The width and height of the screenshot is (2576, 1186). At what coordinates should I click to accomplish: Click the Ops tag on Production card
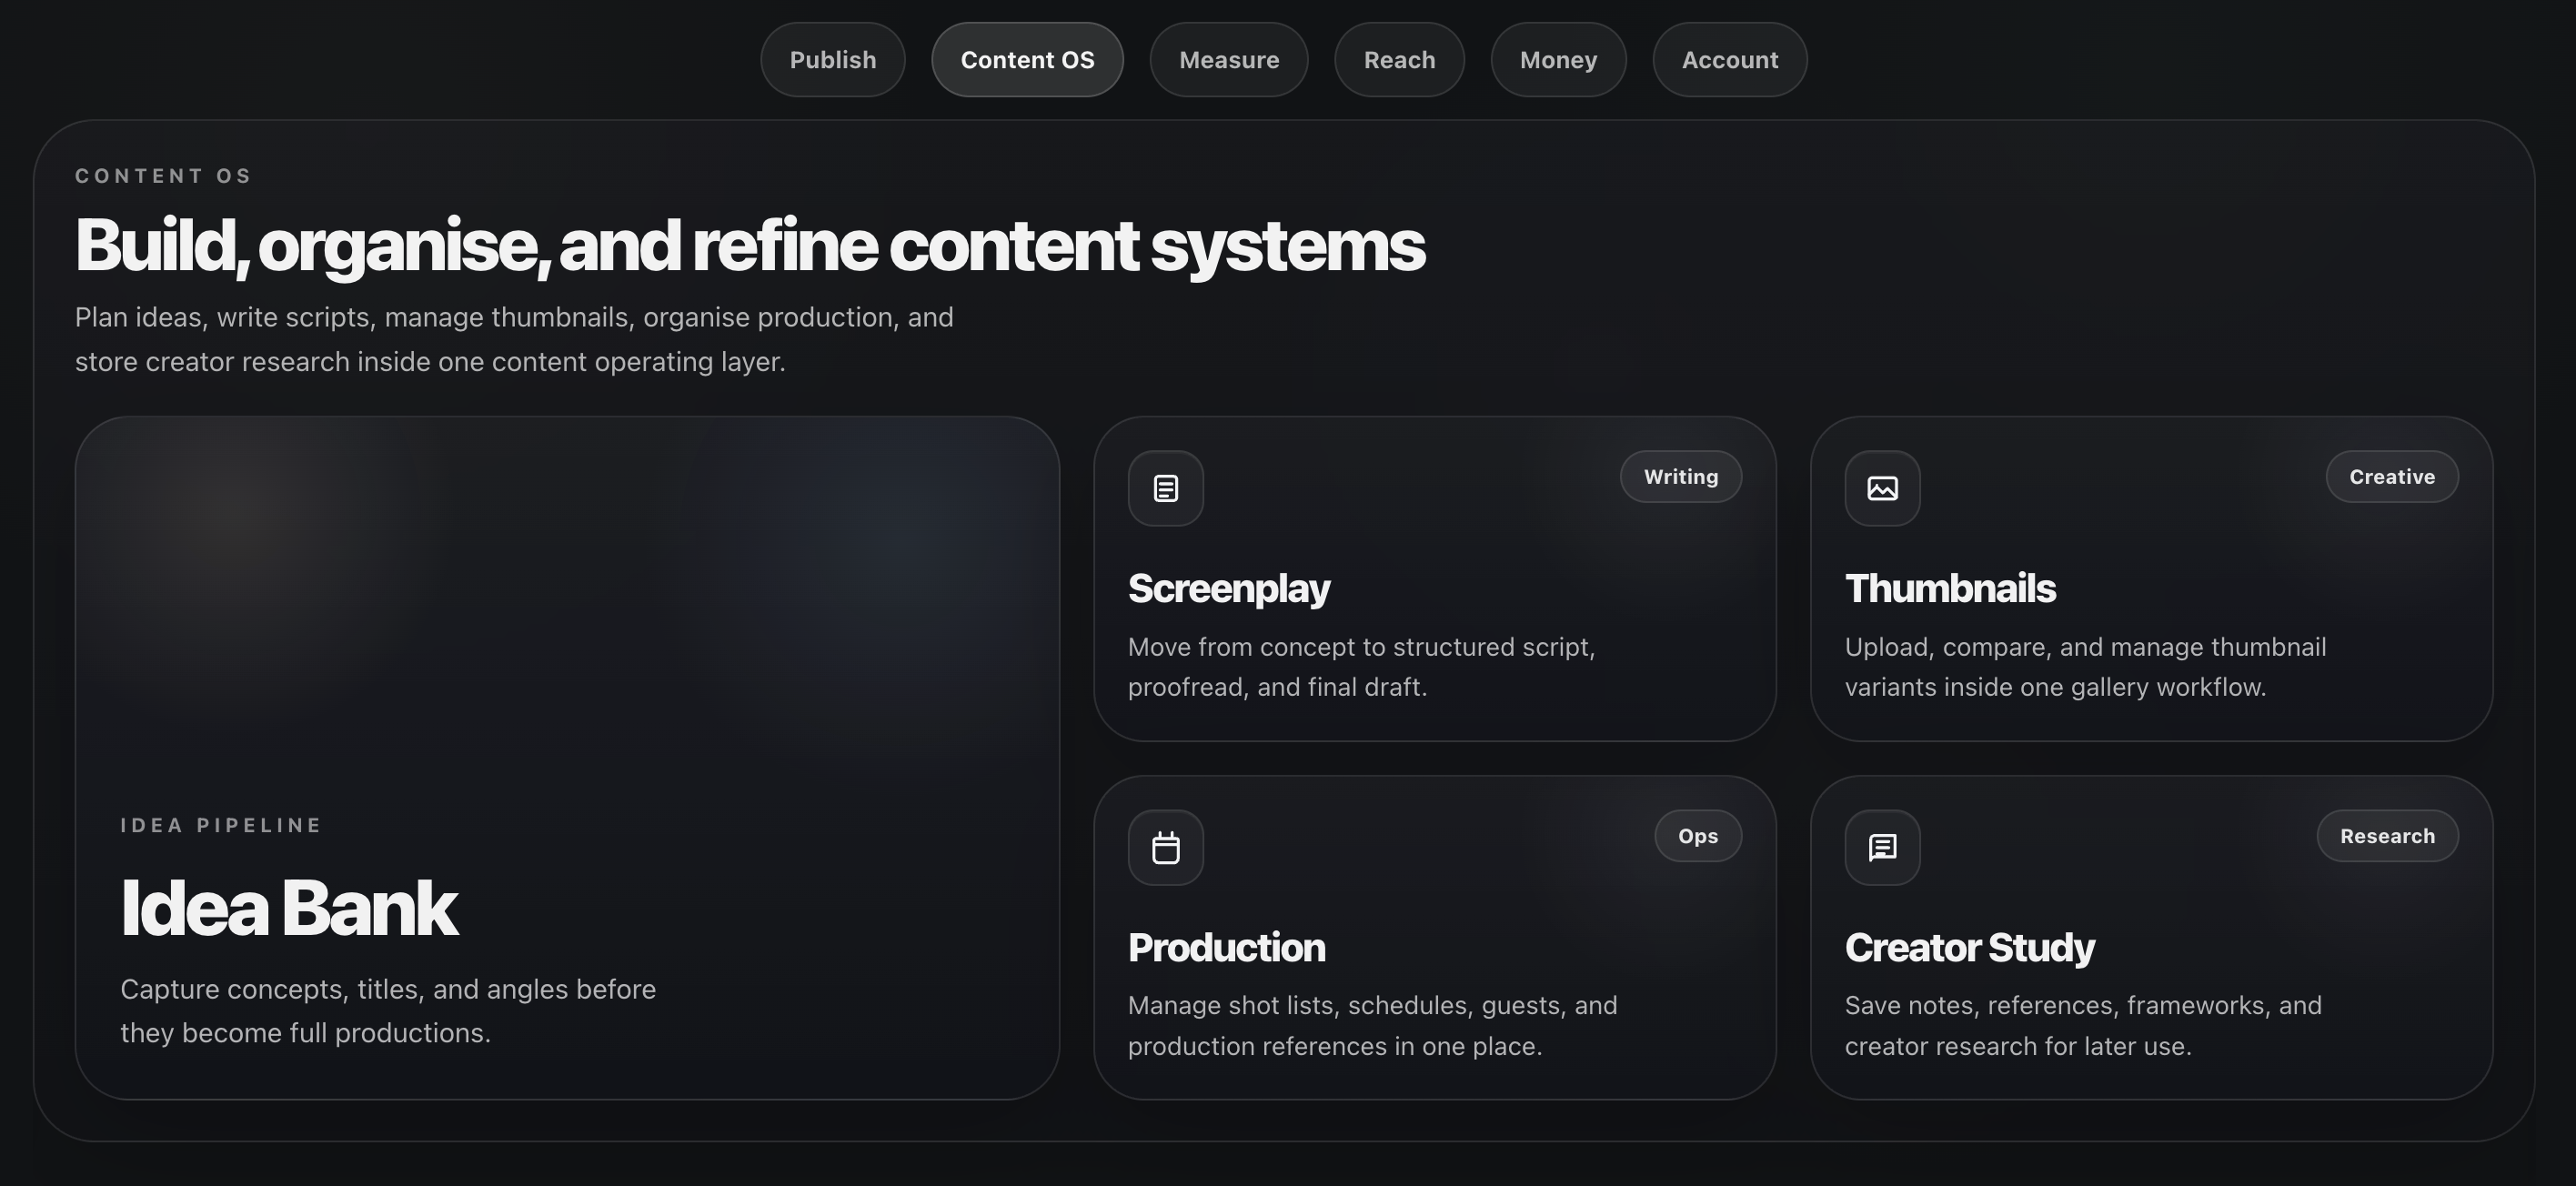click(1698, 836)
